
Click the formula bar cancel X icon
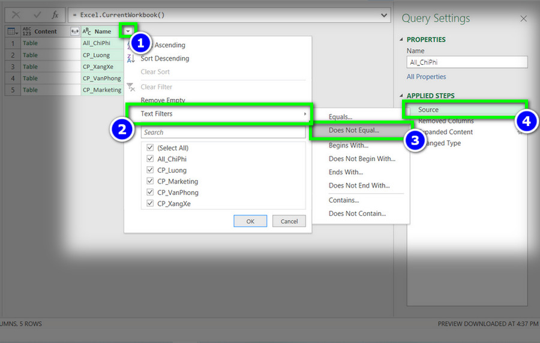tap(16, 15)
